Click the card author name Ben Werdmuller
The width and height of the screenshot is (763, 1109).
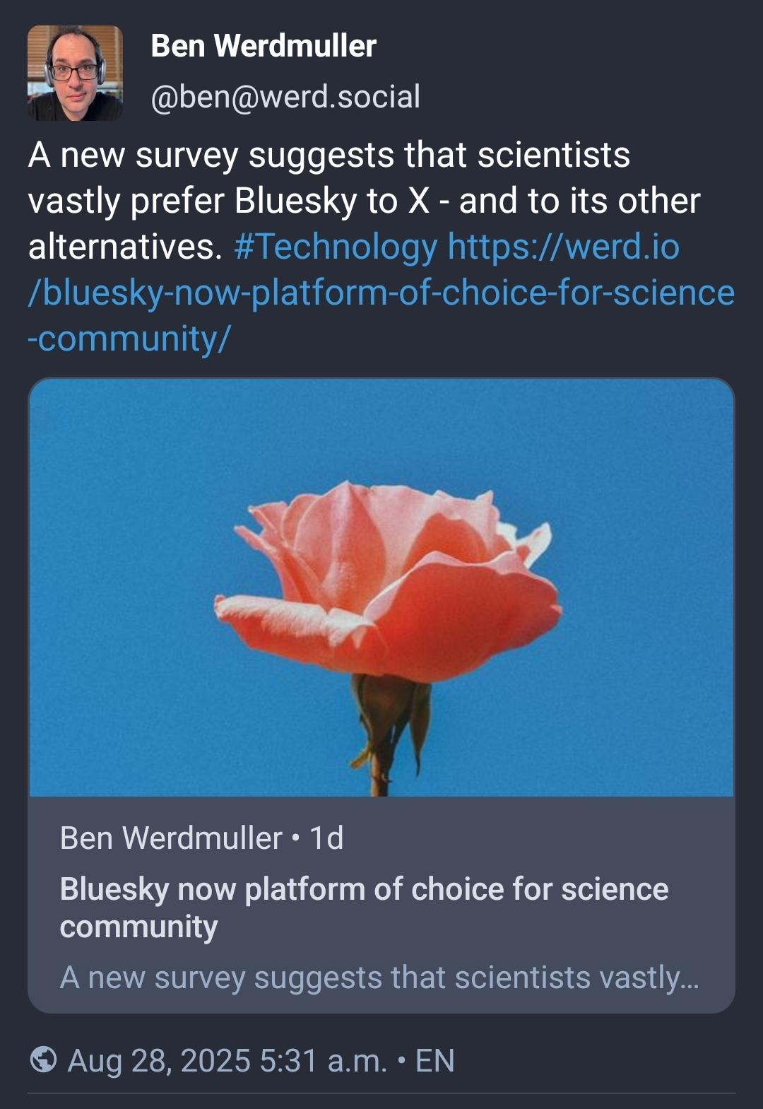pos(171,838)
